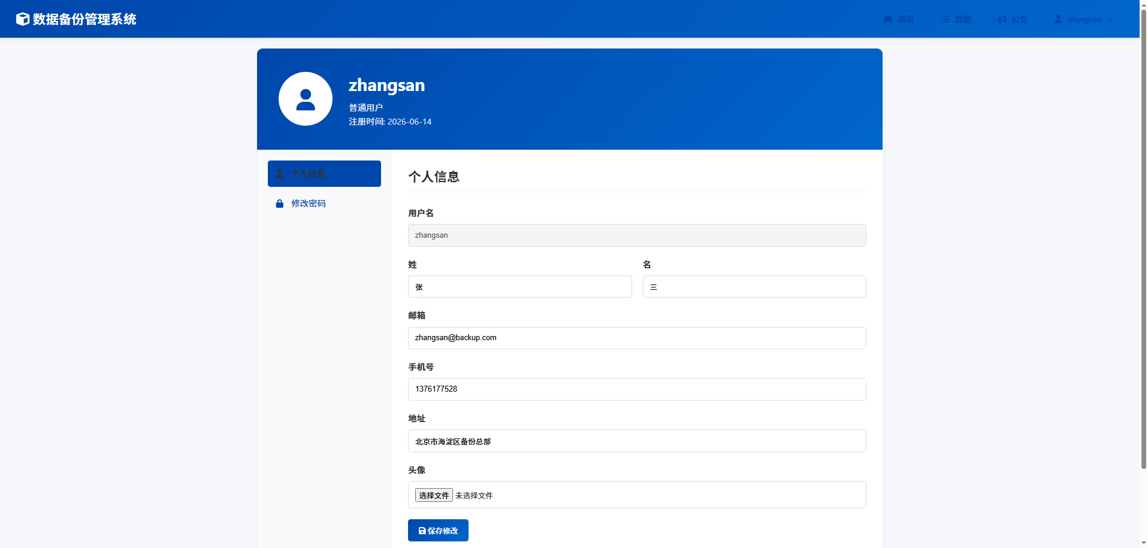Click the 手机号 field with 1376177528
The image size is (1148, 548).
click(637, 389)
